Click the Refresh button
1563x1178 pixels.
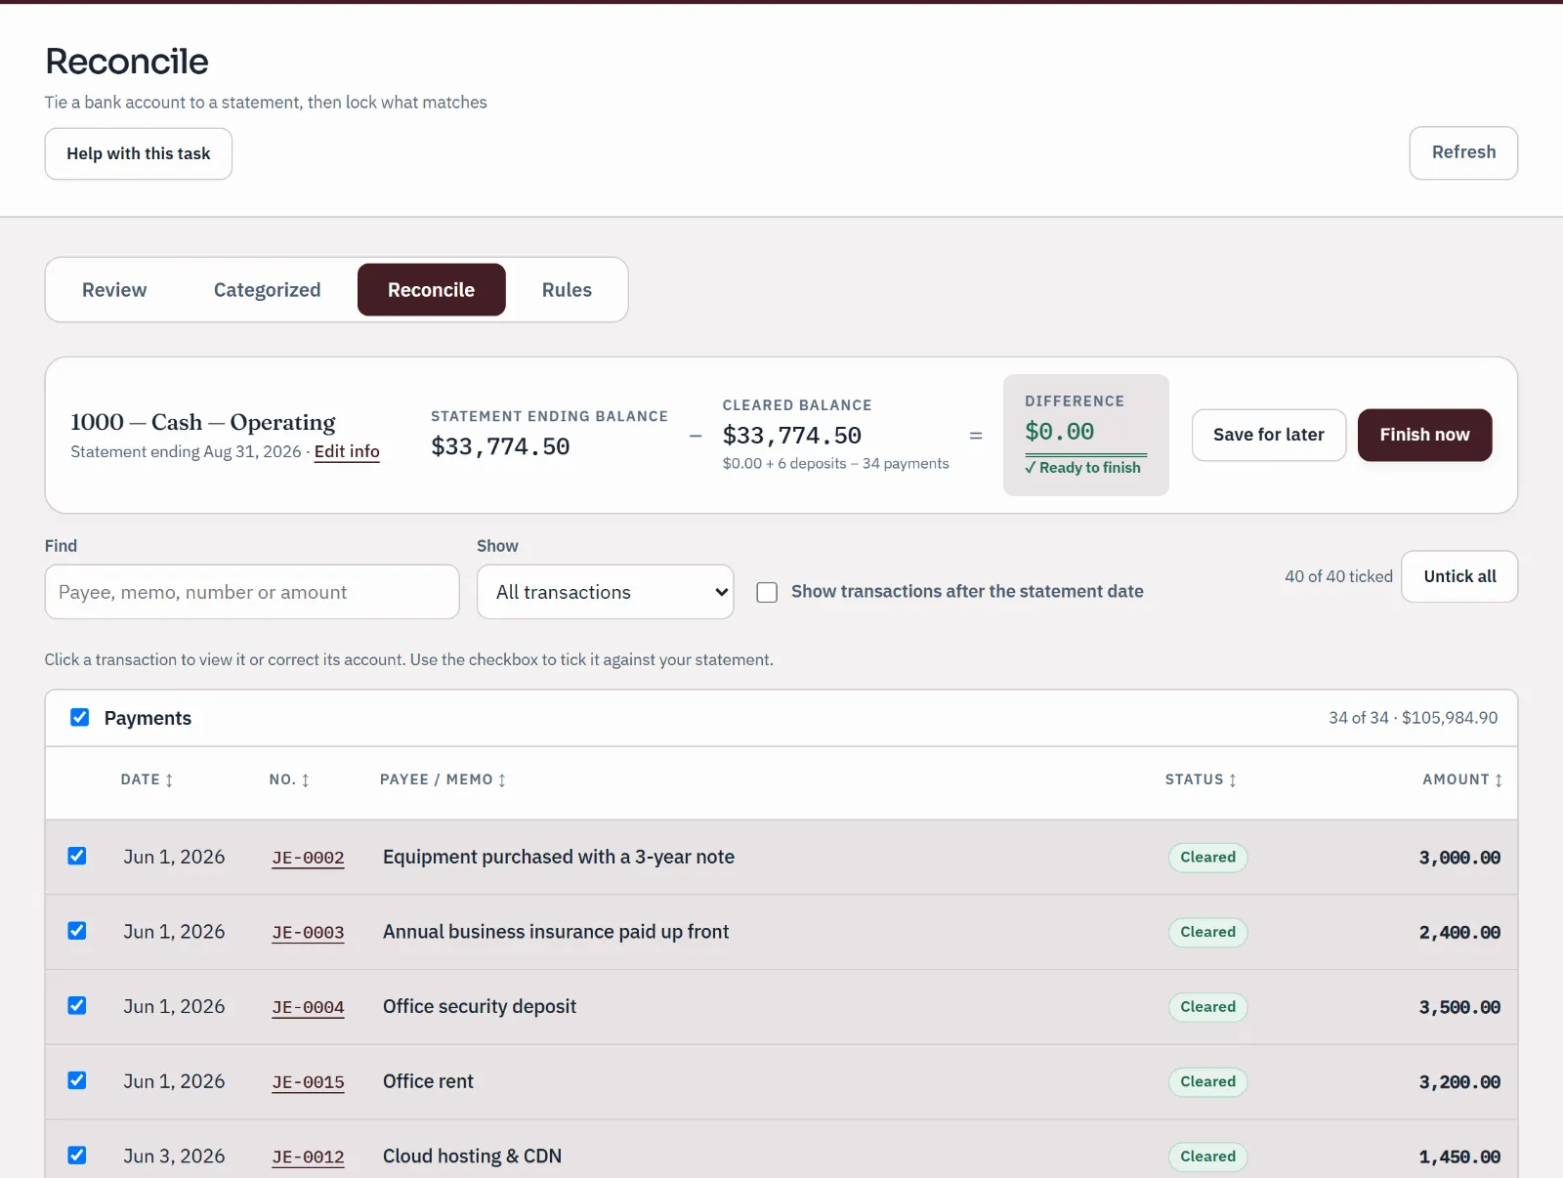(1463, 152)
